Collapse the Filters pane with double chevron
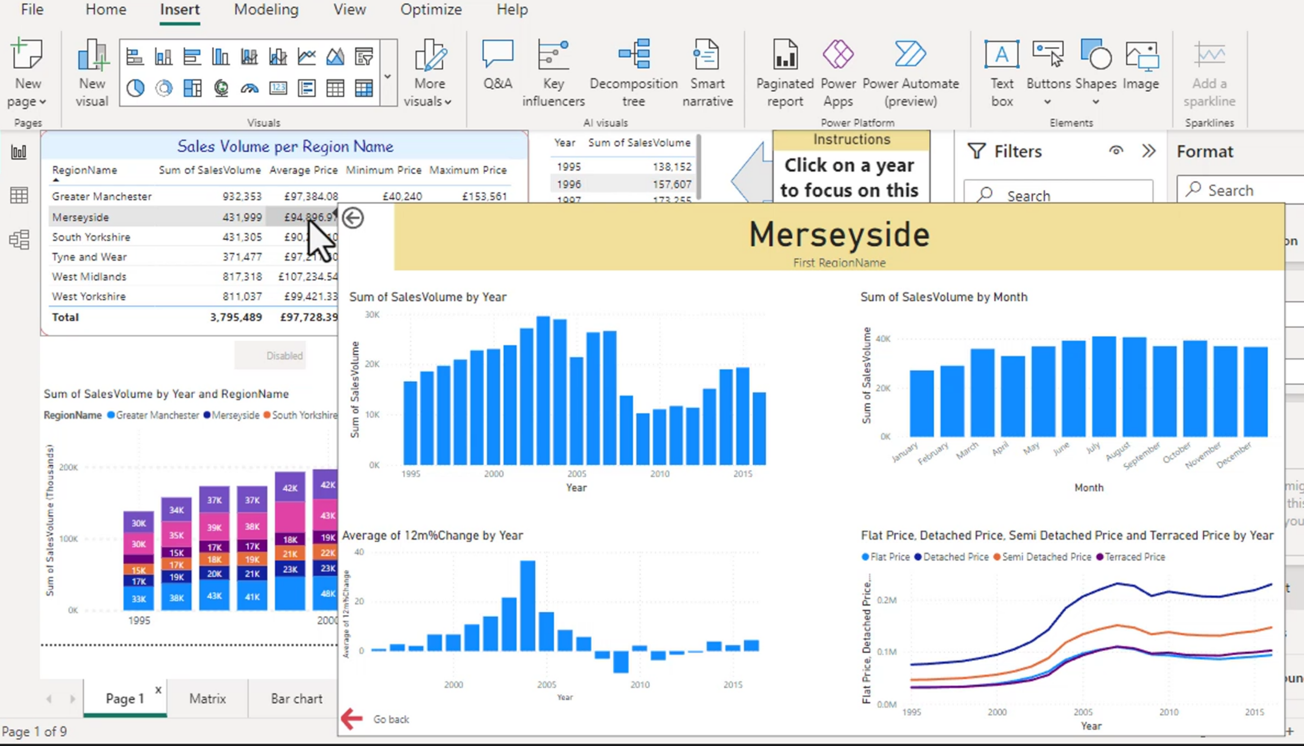The image size is (1304, 746). click(1149, 151)
